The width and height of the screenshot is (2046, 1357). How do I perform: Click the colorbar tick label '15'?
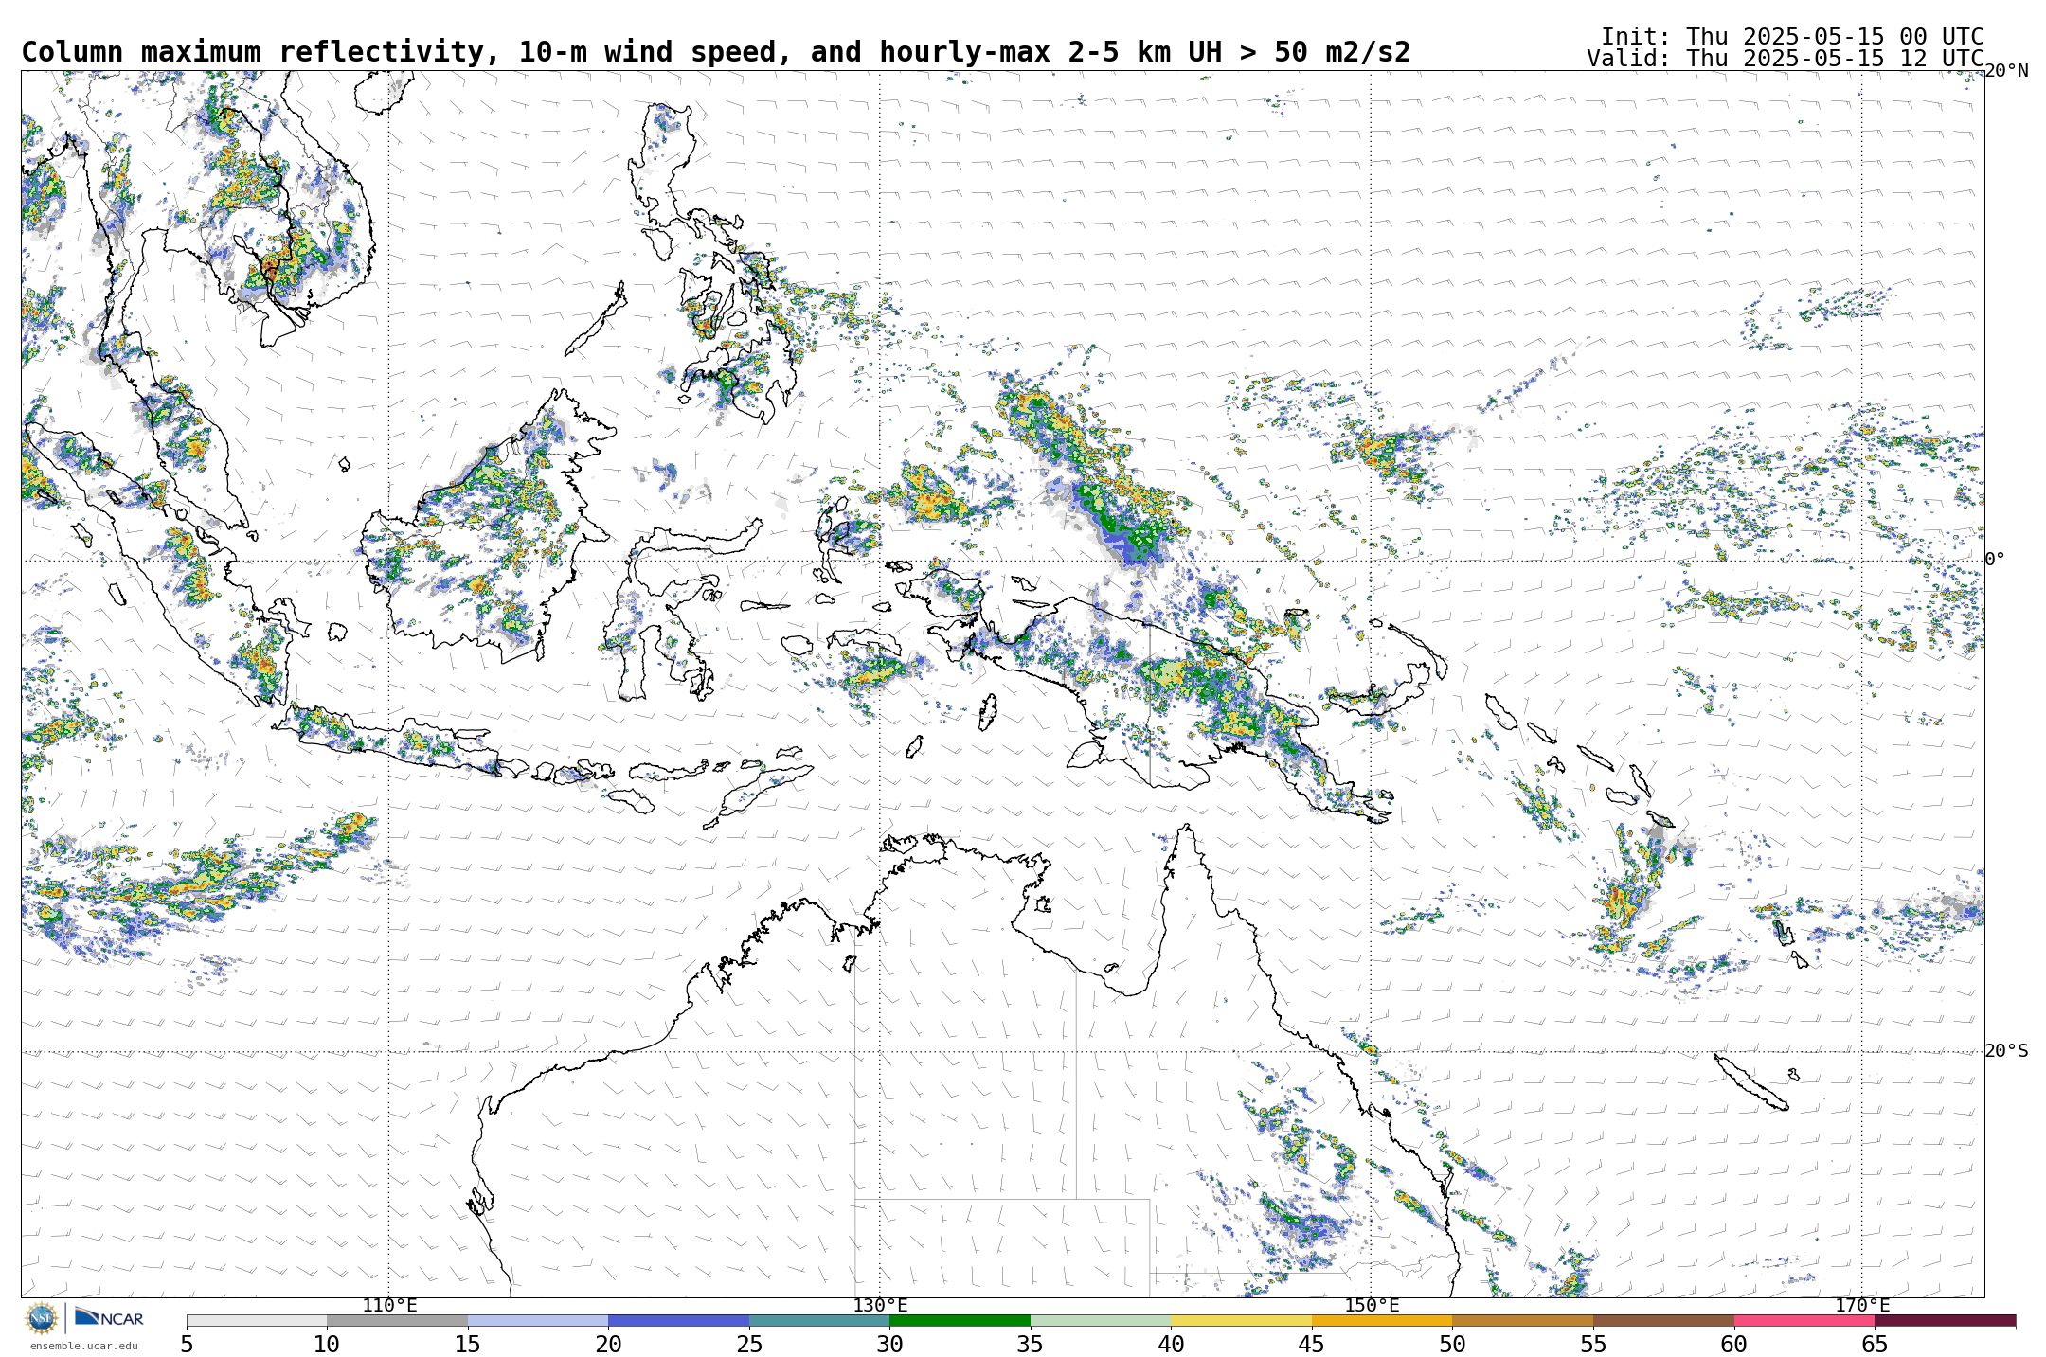tap(468, 1345)
